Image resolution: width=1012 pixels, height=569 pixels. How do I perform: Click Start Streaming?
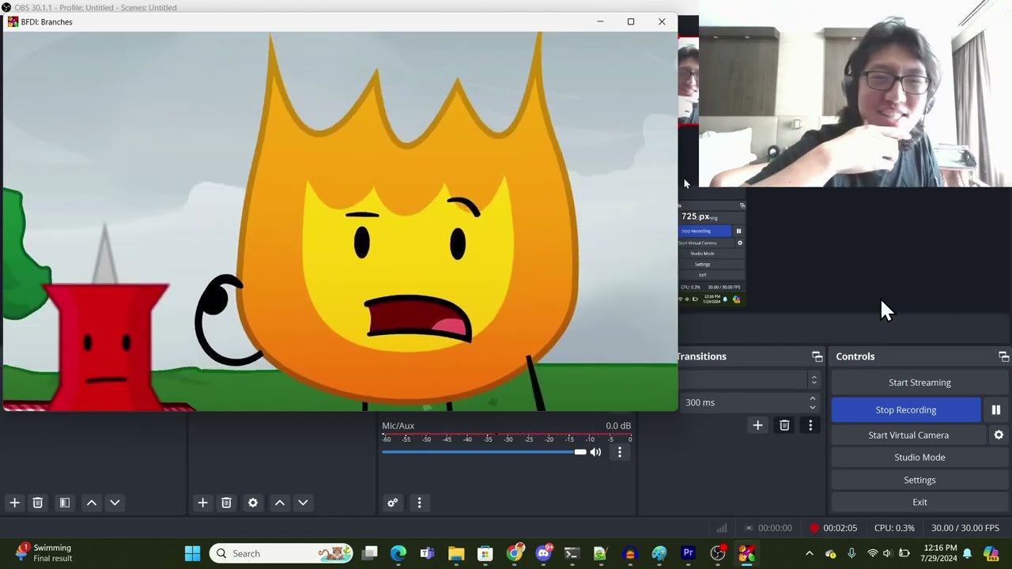click(919, 382)
